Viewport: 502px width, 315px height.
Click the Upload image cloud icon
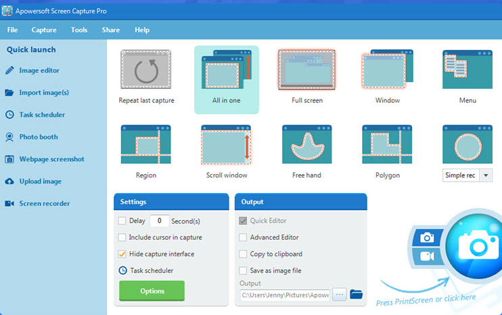point(9,182)
